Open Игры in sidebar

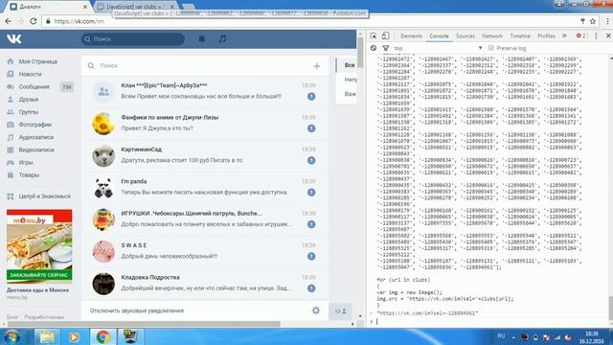[26, 162]
